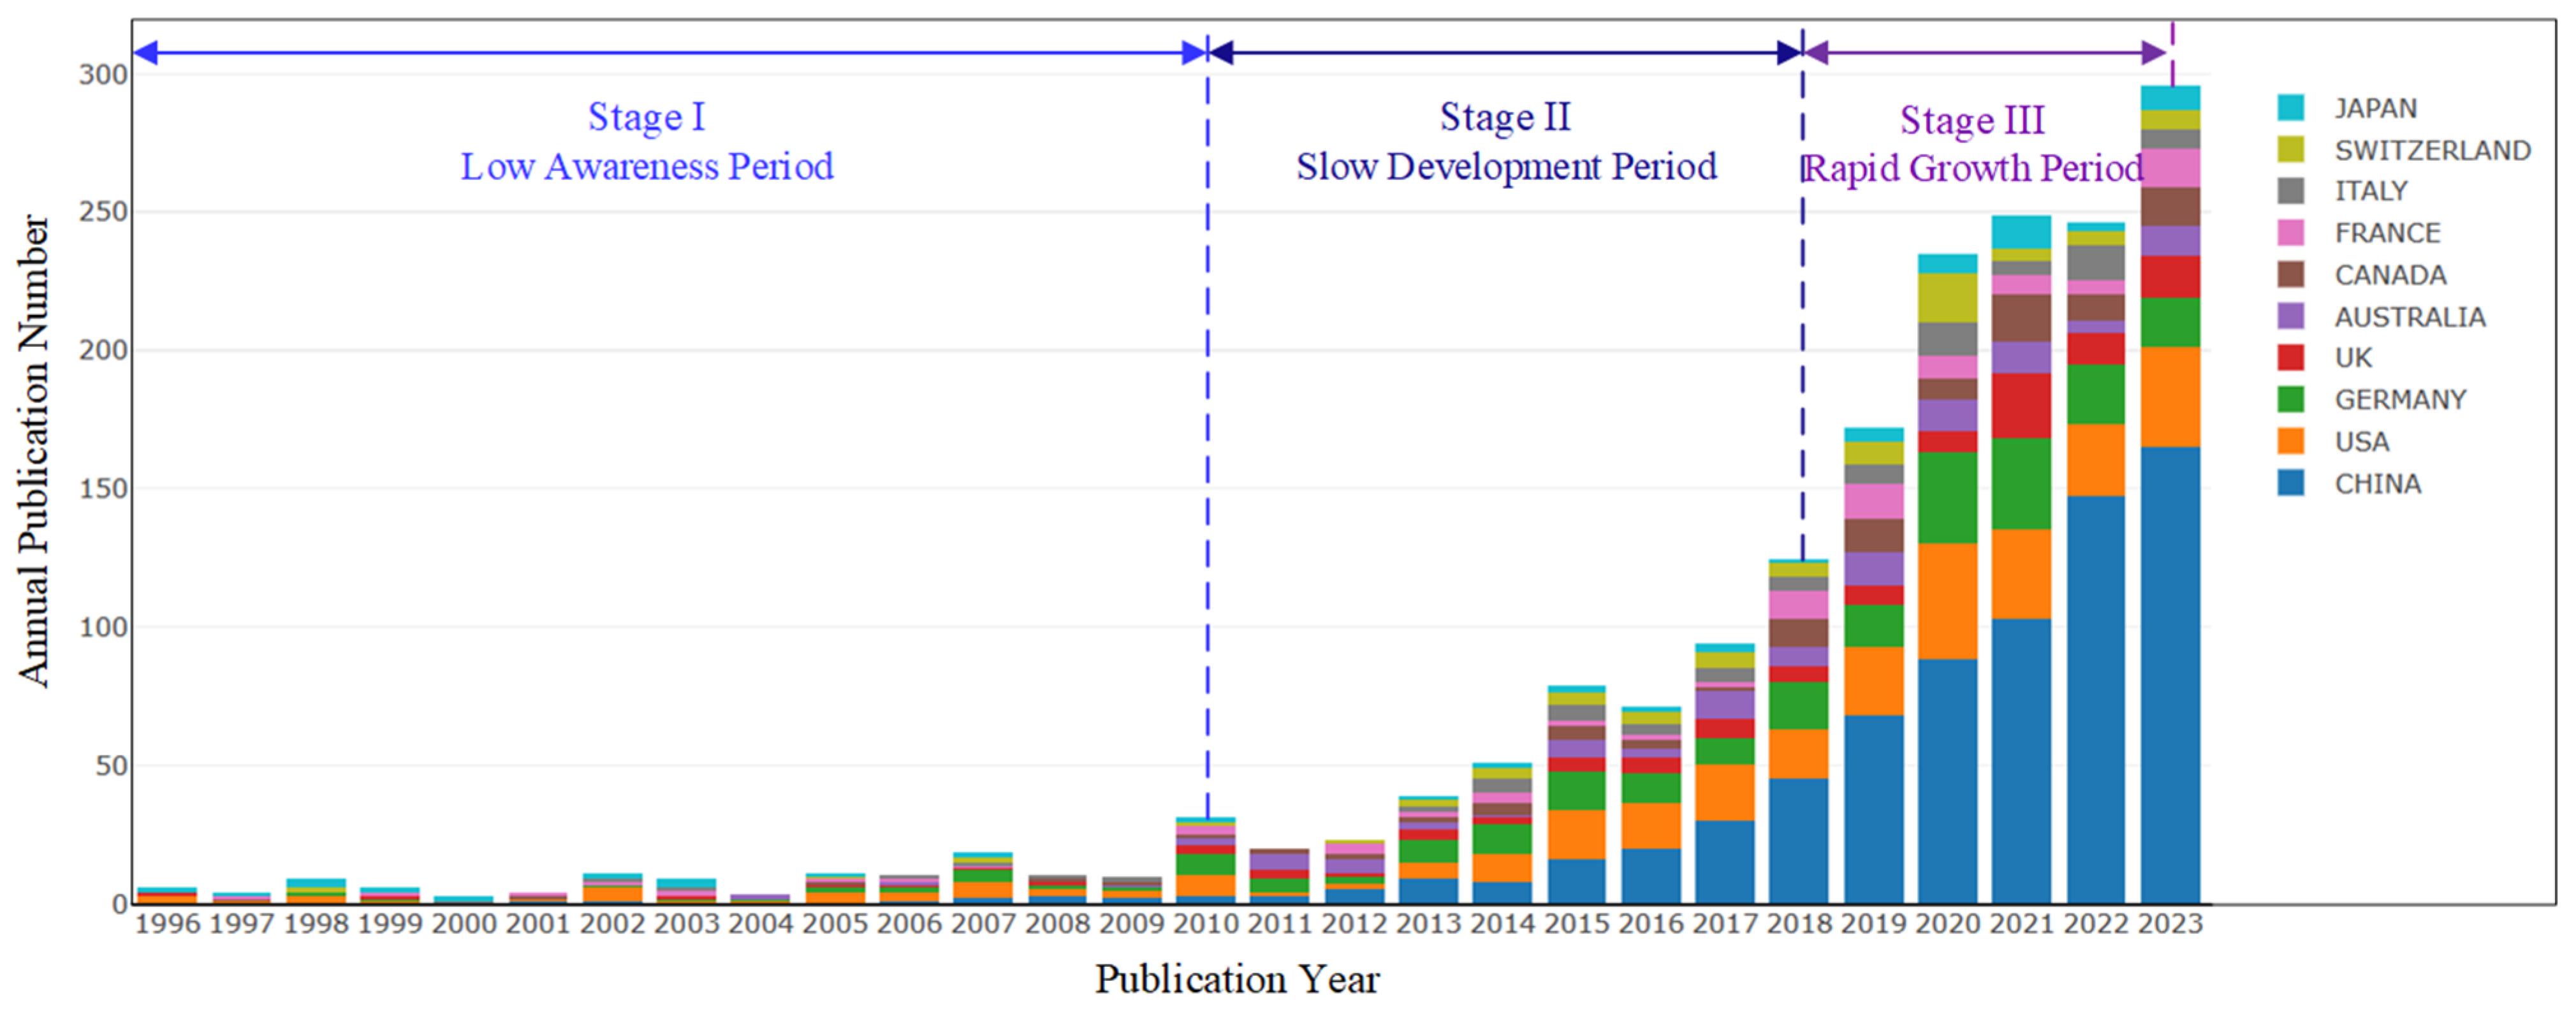Image resolution: width=2576 pixels, height=1009 pixels.
Task: Select the blue China segment in 2023 bar
Action: pos(2170,675)
